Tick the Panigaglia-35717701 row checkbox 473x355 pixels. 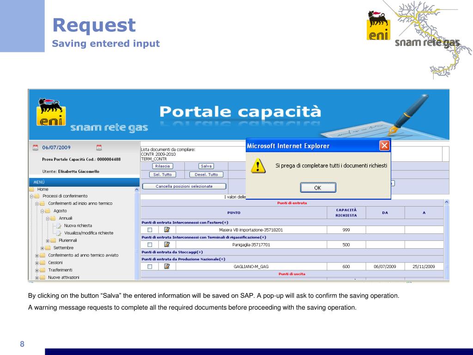[150, 245]
